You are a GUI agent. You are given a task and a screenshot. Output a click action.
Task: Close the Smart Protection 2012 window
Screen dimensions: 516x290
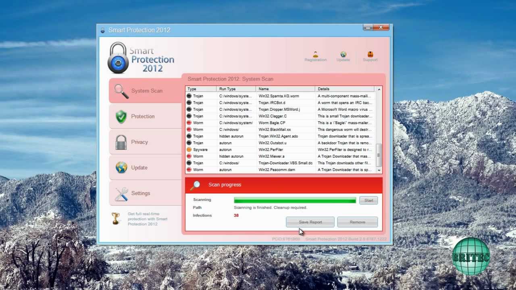[381, 27]
